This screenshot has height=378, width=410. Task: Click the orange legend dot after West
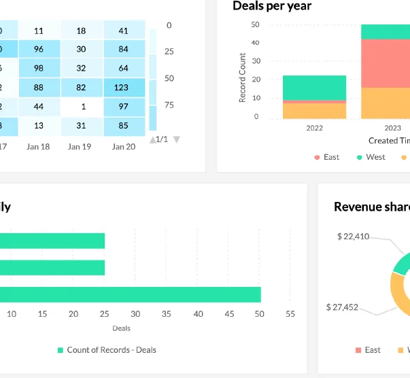pos(404,157)
